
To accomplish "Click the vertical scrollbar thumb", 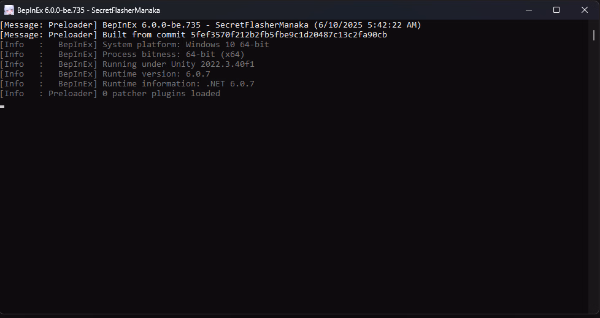I will [594, 36].
